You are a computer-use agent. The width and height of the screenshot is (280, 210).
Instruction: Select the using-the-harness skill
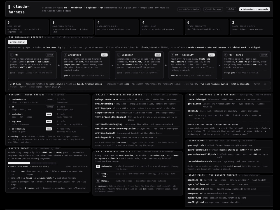pyautogui.click(x=107, y=99)
